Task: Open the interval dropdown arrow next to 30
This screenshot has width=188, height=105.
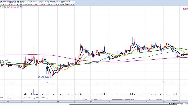Action: click(48, 2)
